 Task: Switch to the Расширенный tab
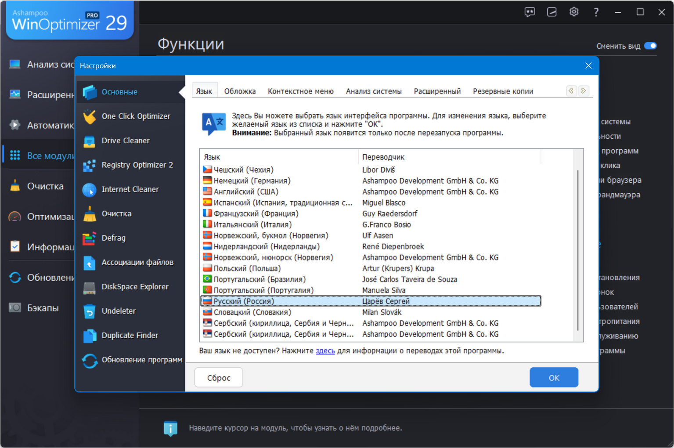click(437, 91)
